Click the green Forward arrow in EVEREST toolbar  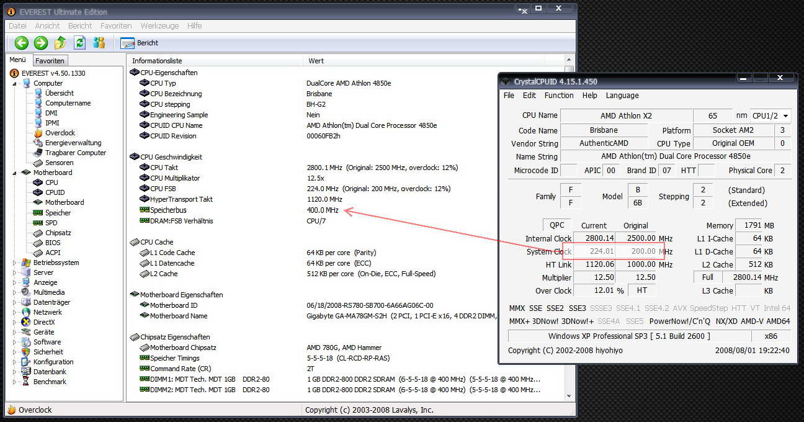coord(41,43)
